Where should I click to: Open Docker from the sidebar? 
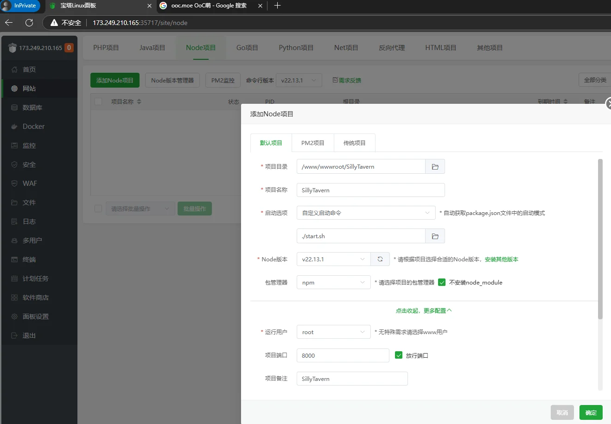33,127
